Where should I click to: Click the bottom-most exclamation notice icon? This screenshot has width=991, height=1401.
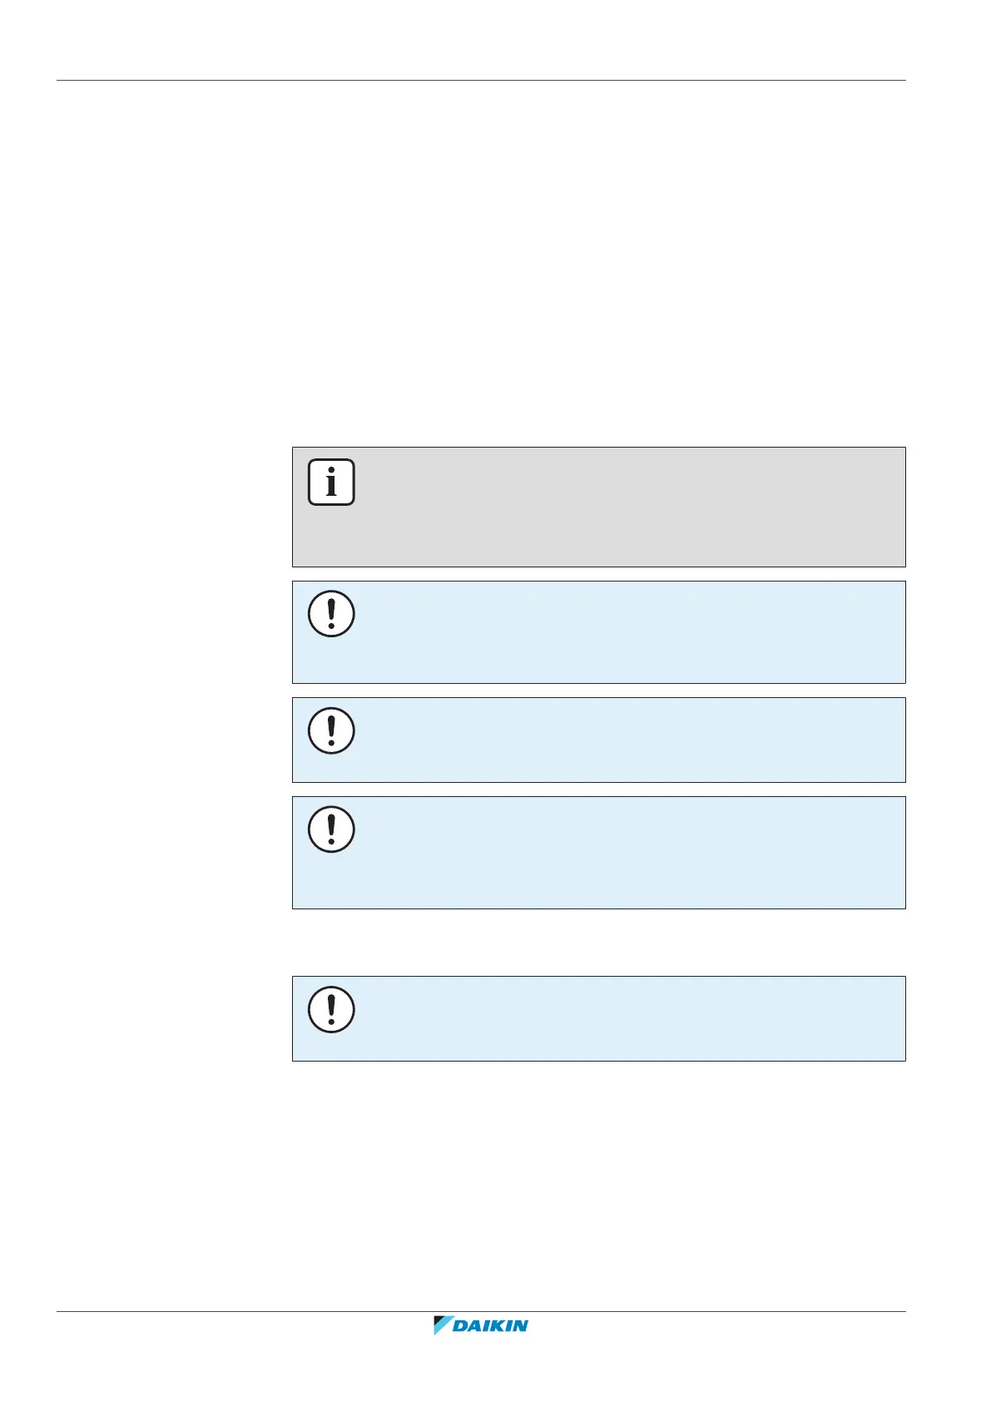click(x=331, y=1009)
